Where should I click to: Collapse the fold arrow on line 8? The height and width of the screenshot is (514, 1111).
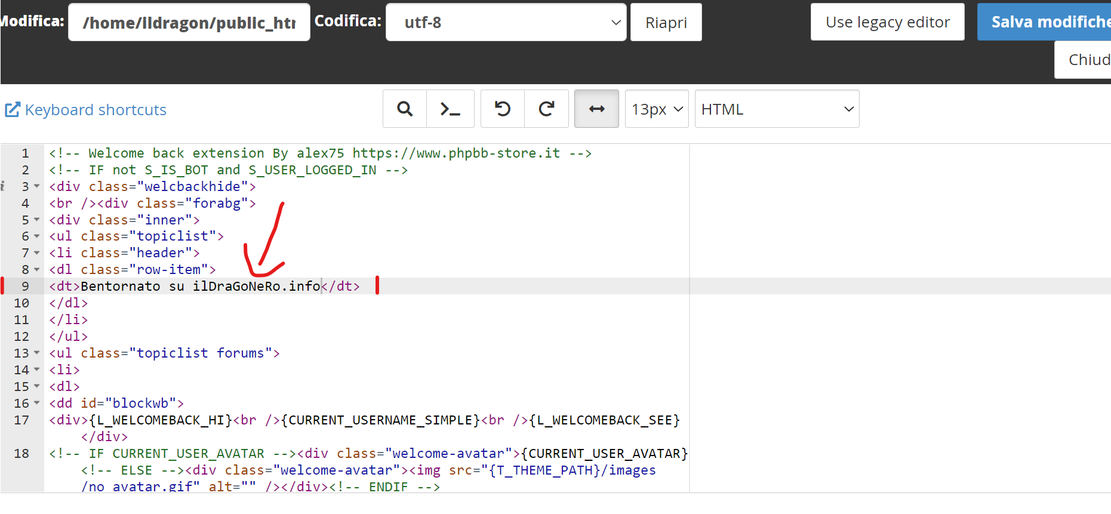pyautogui.click(x=37, y=270)
